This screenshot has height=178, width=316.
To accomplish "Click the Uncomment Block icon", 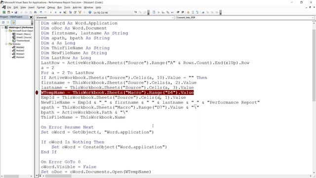I will (x=197, y=12).
